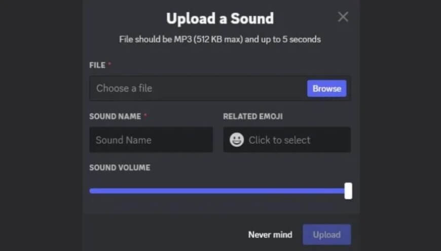Open the Click to select emoji picker
The height and width of the screenshot is (251, 441).
click(287, 140)
